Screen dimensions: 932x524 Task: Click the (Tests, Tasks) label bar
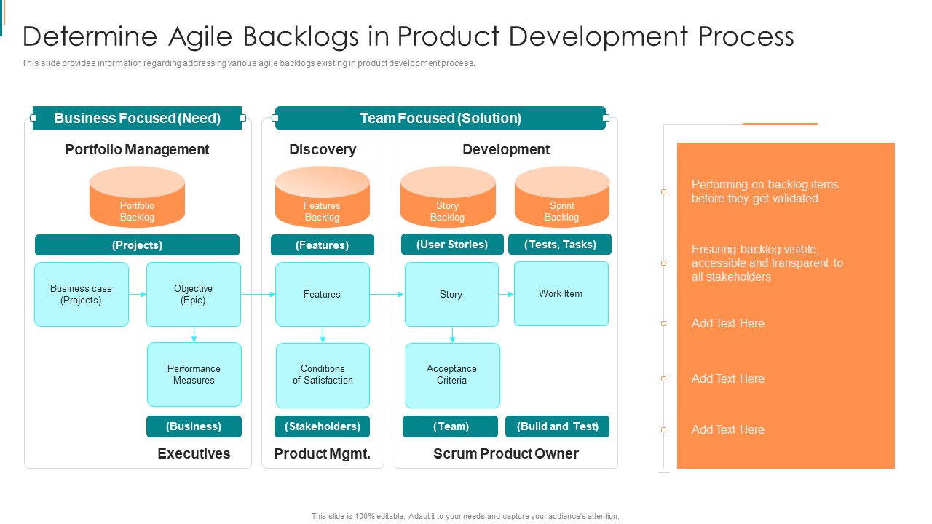(x=560, y=245)
